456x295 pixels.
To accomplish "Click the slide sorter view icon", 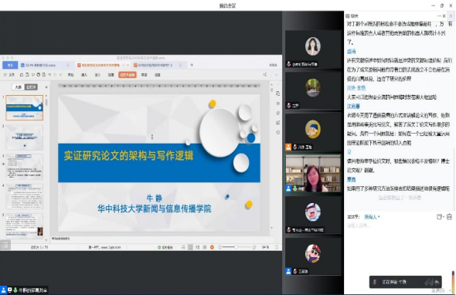I will coord(197,247).
